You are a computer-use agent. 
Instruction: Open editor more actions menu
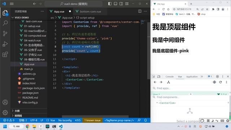coord(145,11)
